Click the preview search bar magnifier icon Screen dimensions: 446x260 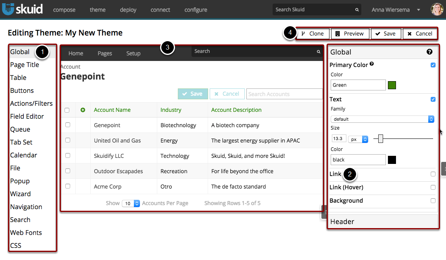(319, 52)
